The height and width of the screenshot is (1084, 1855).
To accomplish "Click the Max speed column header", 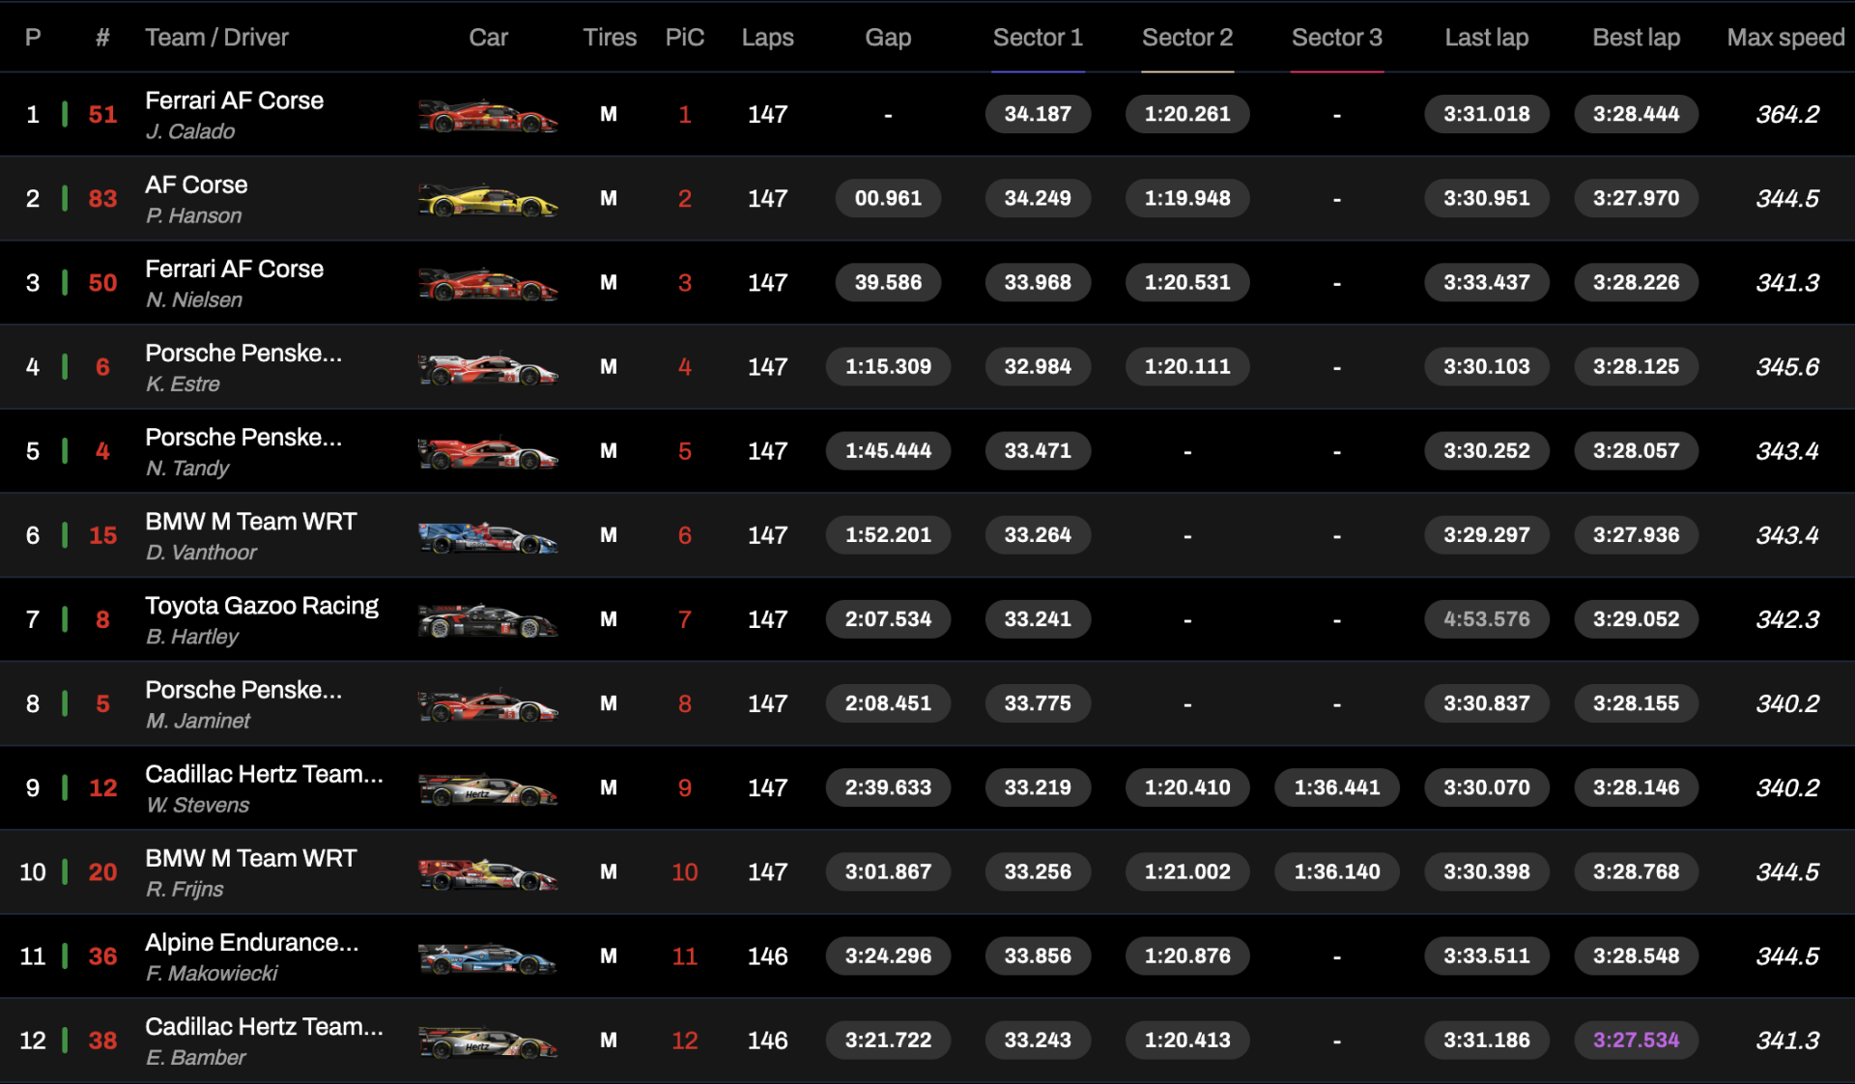I will (x=1785, y=38).
